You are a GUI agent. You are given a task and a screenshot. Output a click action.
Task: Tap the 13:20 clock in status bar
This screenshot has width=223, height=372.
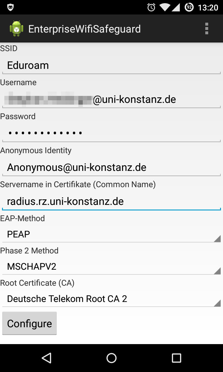(x=208, y=8)
